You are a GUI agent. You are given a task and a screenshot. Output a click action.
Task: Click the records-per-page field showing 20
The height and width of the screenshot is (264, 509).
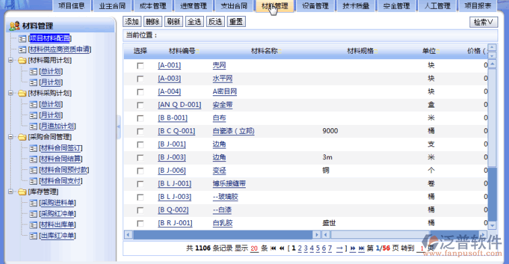pos(254,249)
